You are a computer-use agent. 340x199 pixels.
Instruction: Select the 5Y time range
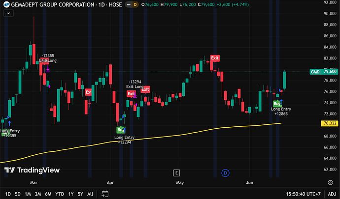pos(80,194)
